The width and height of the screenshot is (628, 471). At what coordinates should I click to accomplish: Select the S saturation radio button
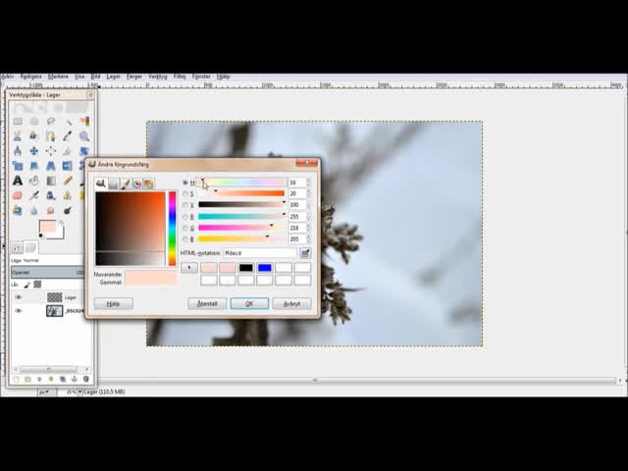click(185, 194)
